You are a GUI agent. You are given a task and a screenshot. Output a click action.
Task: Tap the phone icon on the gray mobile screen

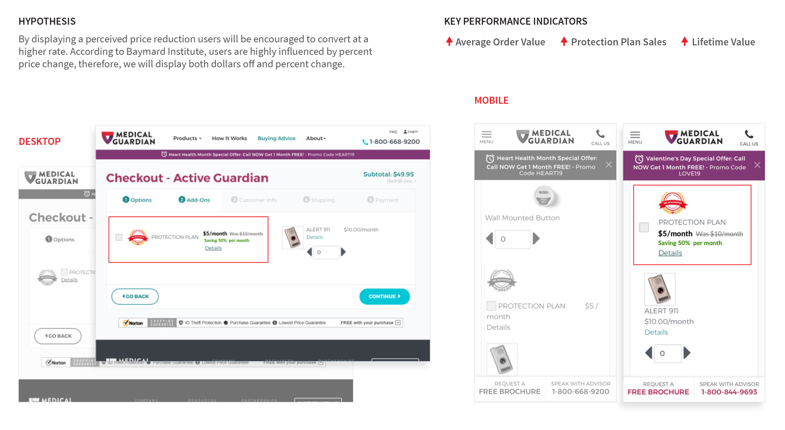coord(600,134)
